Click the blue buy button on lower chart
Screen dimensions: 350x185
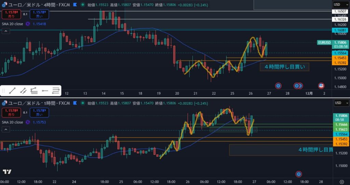click(x=38, y=112)
